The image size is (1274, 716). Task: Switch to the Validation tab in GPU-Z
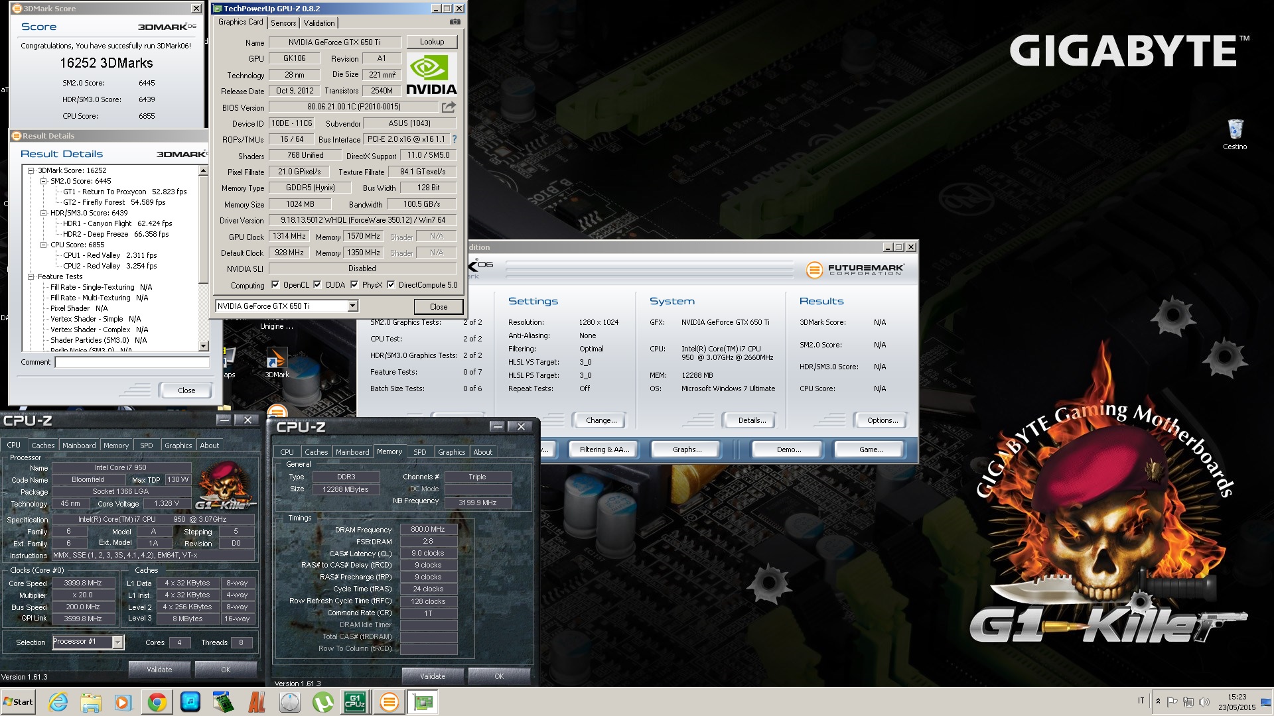319,23
